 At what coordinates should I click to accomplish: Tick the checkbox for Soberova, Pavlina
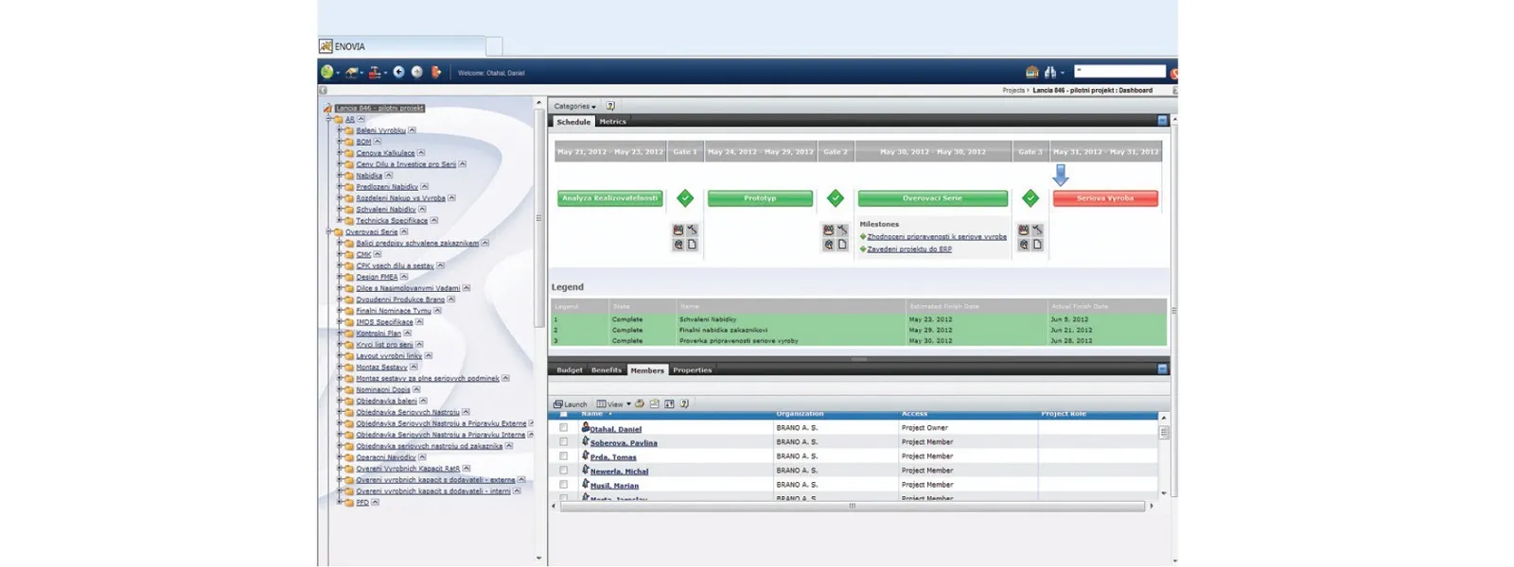coord(564,442)
